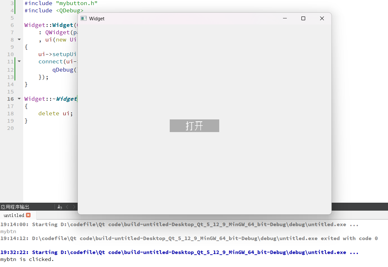
Task: Click line number 14 in editor gutter
Action: (10, 84)
